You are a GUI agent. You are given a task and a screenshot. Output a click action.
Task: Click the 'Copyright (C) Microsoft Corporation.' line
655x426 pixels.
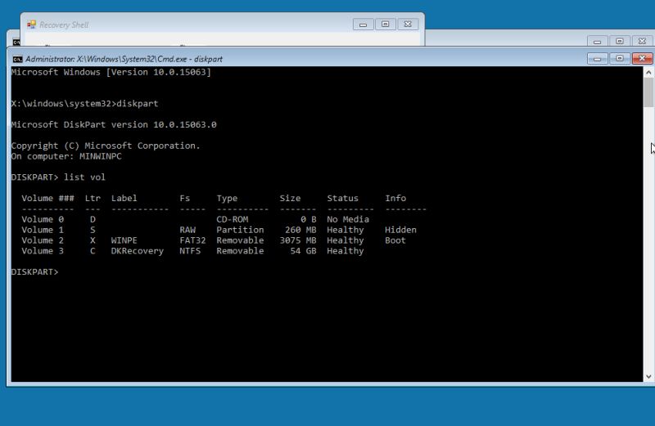click(106, 146)
